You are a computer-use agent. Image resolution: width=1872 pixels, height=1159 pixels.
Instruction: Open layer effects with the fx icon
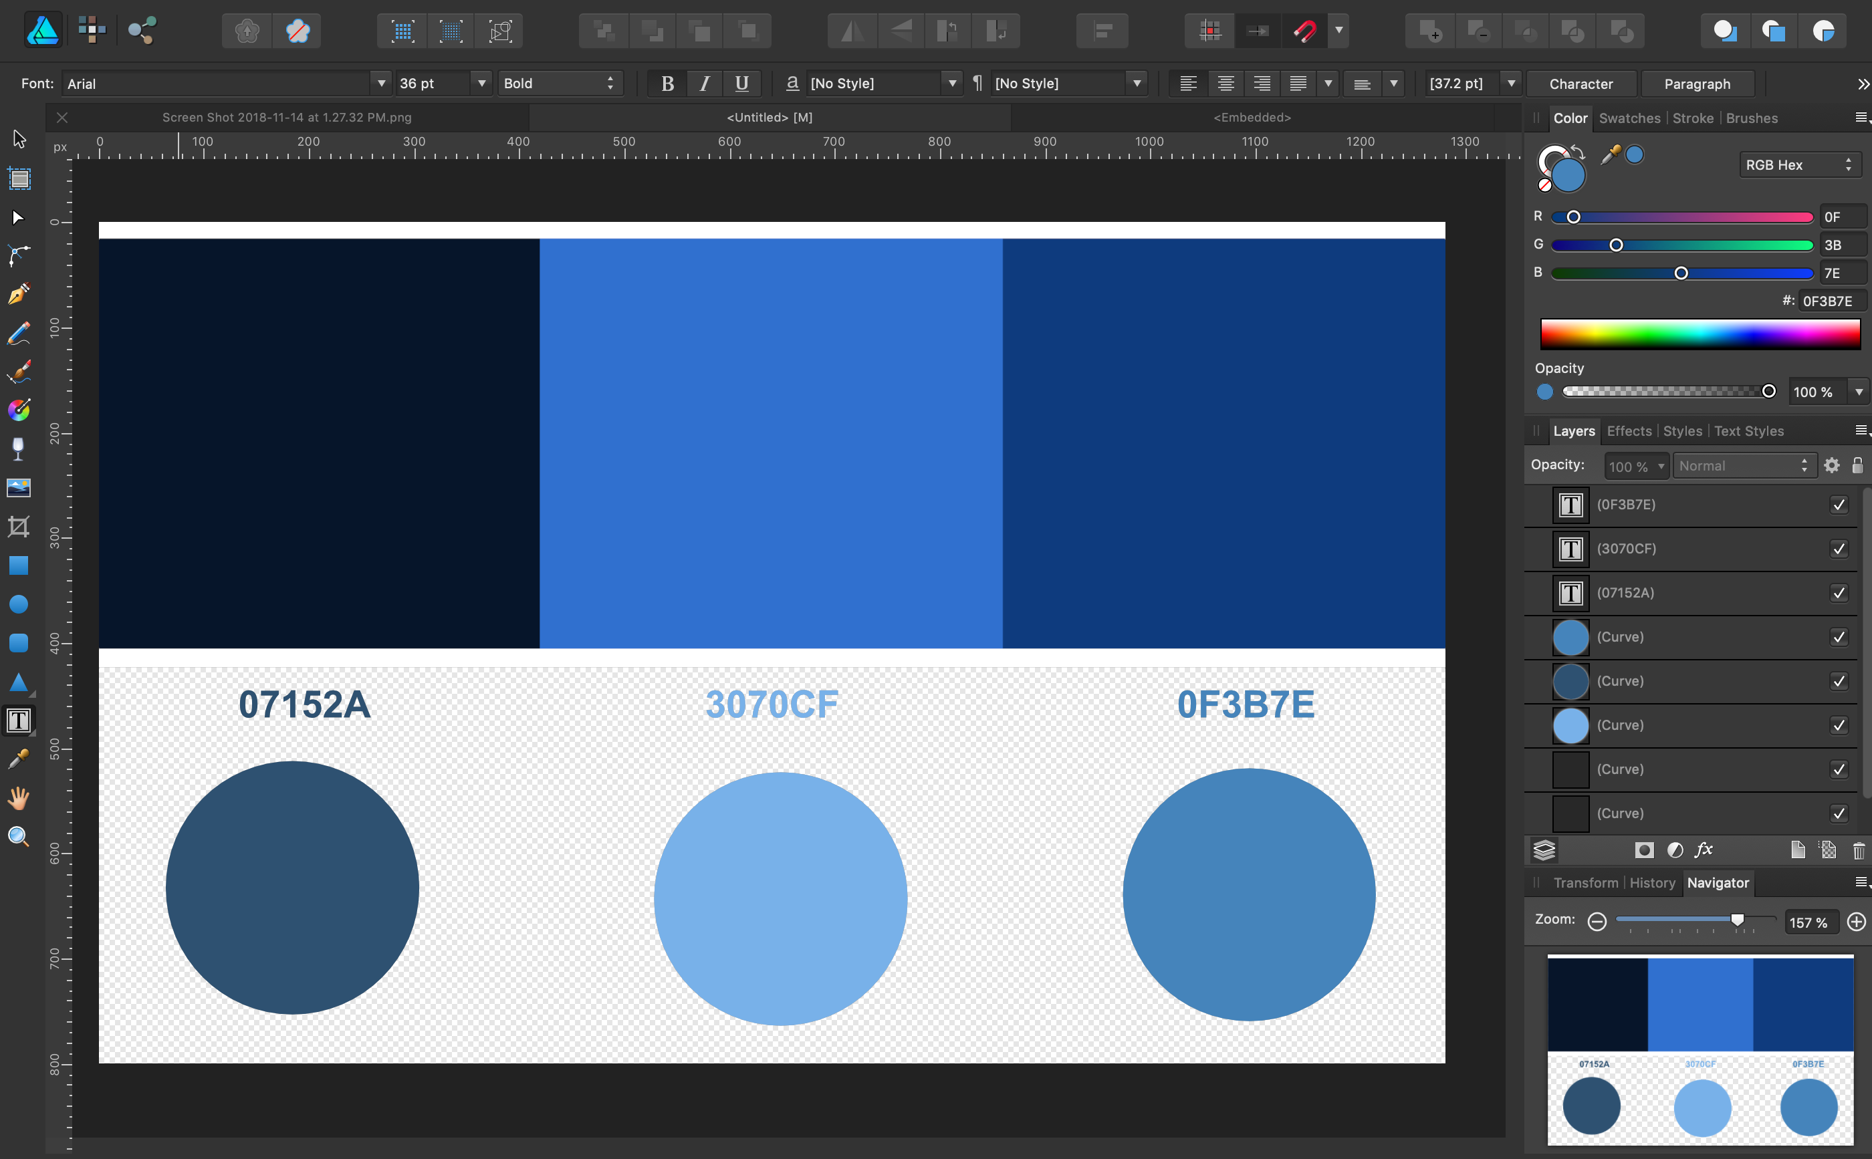(x=1704, y=850)
